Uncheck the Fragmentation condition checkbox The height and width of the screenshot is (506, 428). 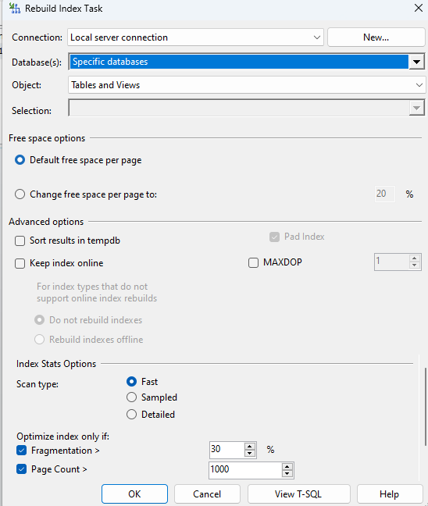[22, 451]
